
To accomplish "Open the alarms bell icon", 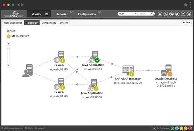I will (x=177, y=14).
